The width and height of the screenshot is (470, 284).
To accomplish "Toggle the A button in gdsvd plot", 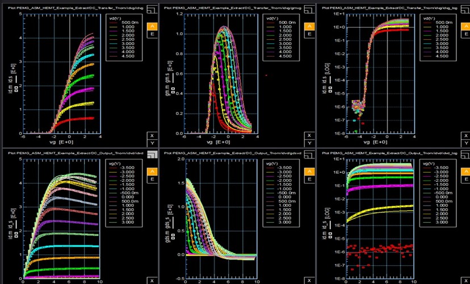I will point(309,171).
